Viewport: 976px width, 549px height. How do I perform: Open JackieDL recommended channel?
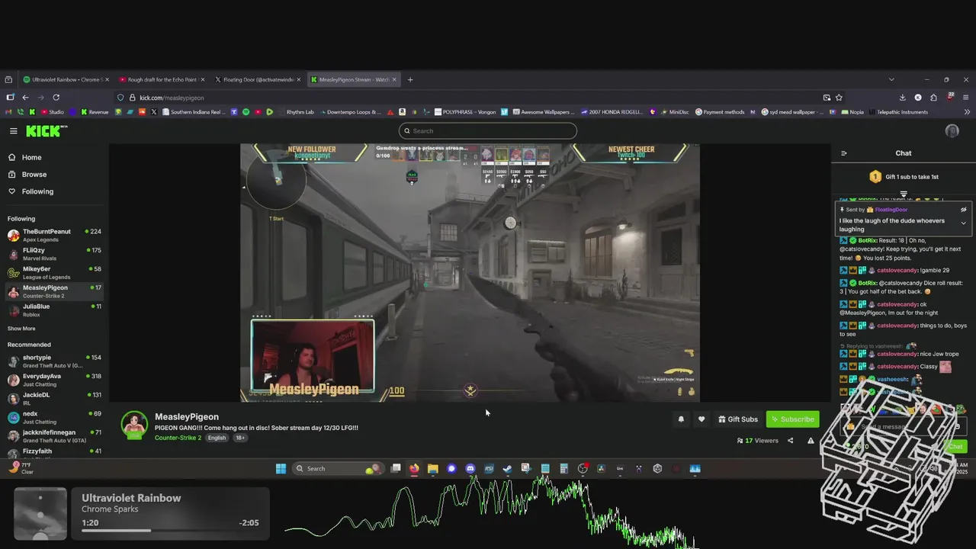click(53, 398)
